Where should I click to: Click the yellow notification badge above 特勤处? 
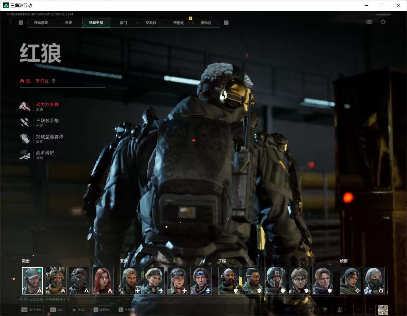pos(190,18)
